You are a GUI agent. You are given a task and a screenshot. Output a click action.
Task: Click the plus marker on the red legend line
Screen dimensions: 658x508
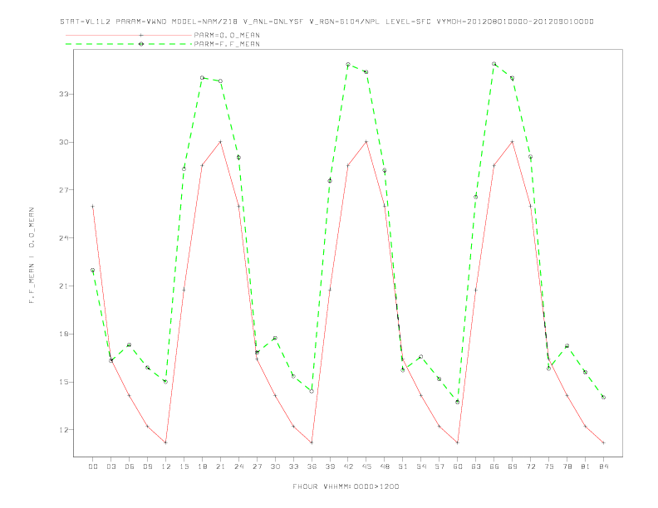point(141,35)
